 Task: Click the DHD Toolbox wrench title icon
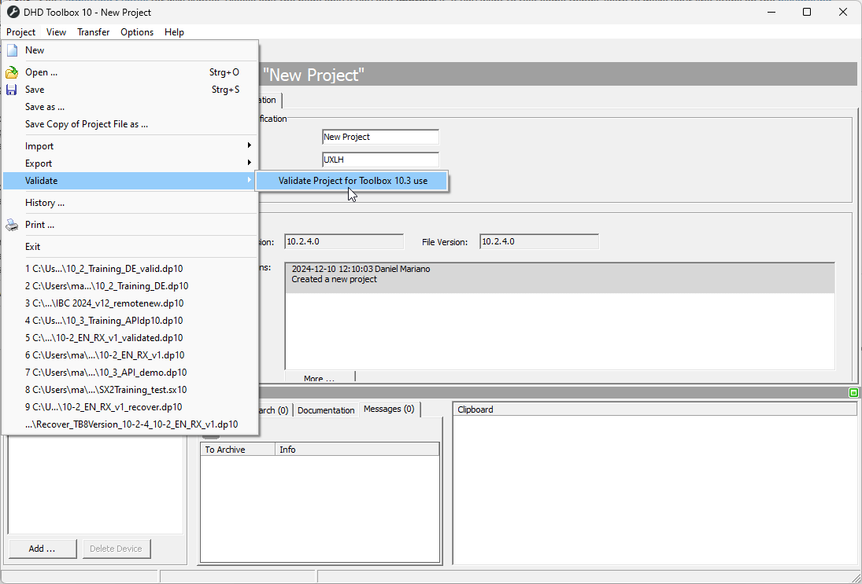pyautogui.click(x=13, y=12)
